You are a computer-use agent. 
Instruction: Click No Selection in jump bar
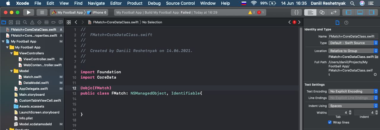click(152, 22)
